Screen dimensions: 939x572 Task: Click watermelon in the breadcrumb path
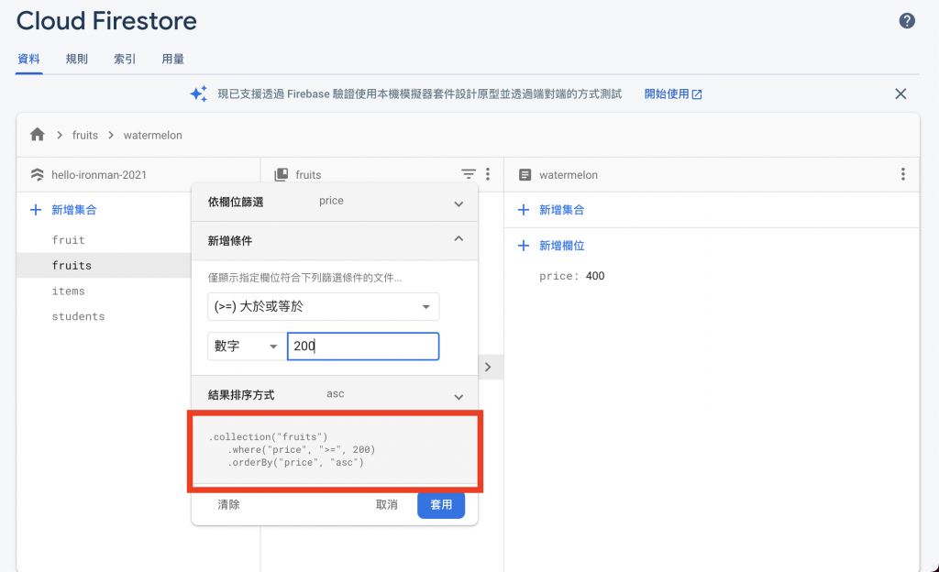[153, 136]
